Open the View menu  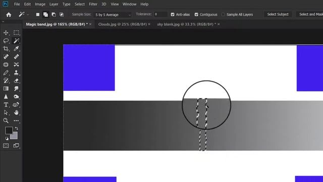115,4
